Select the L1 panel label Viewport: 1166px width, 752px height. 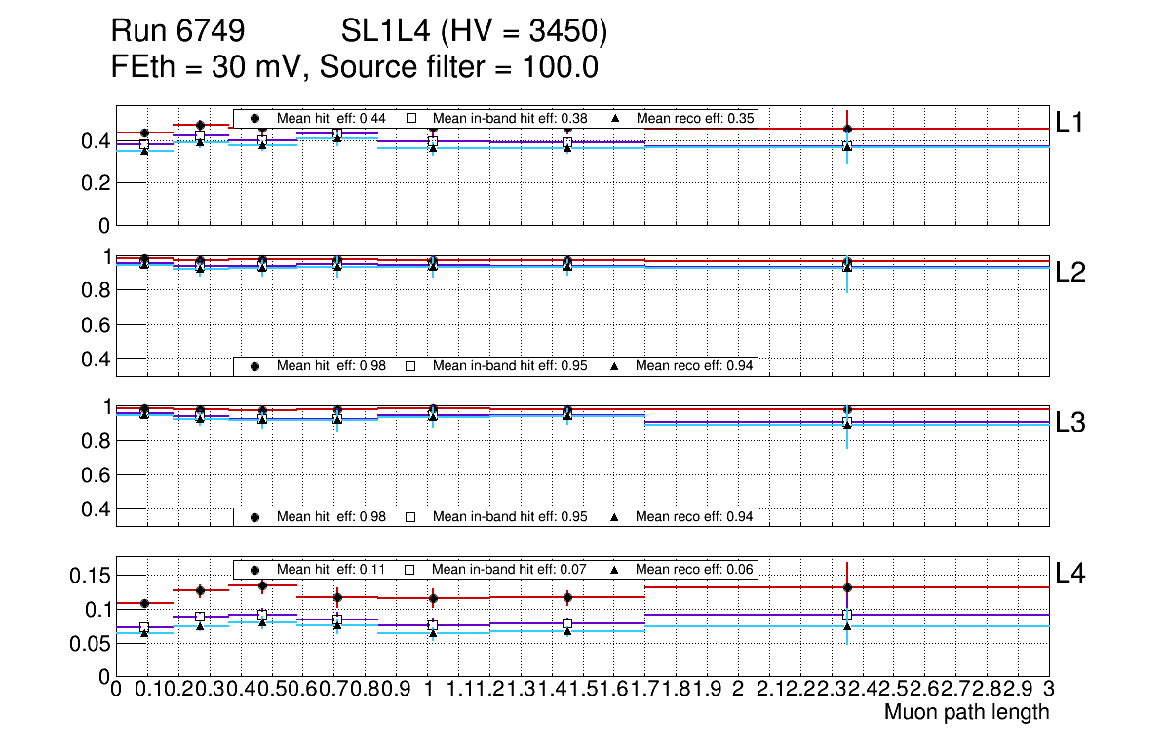click(1070, 122)
